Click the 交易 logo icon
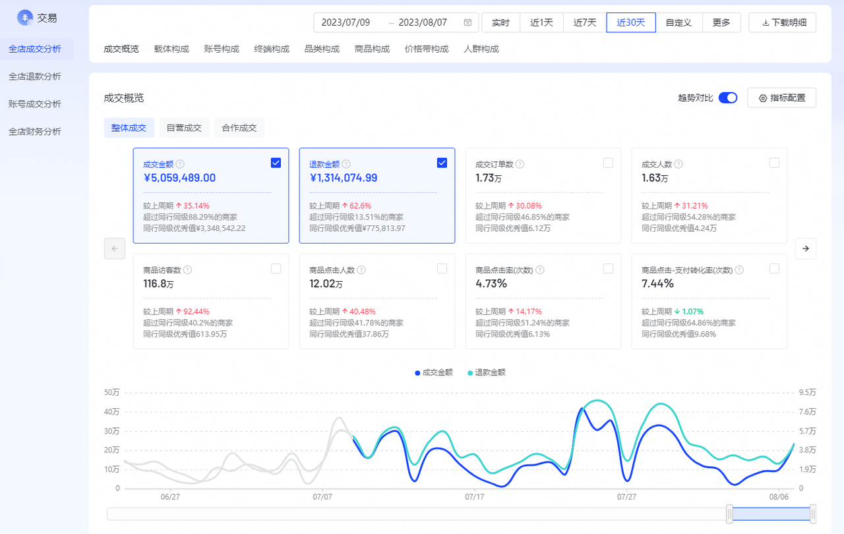Viewport: 844px width, 534px height. pos(25,18)
